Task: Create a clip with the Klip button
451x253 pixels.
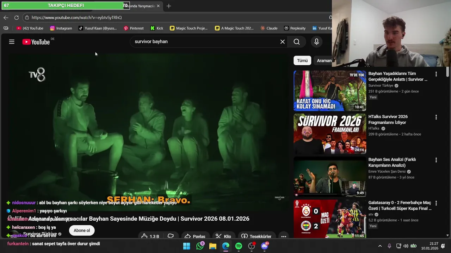Action: [223, 236]
